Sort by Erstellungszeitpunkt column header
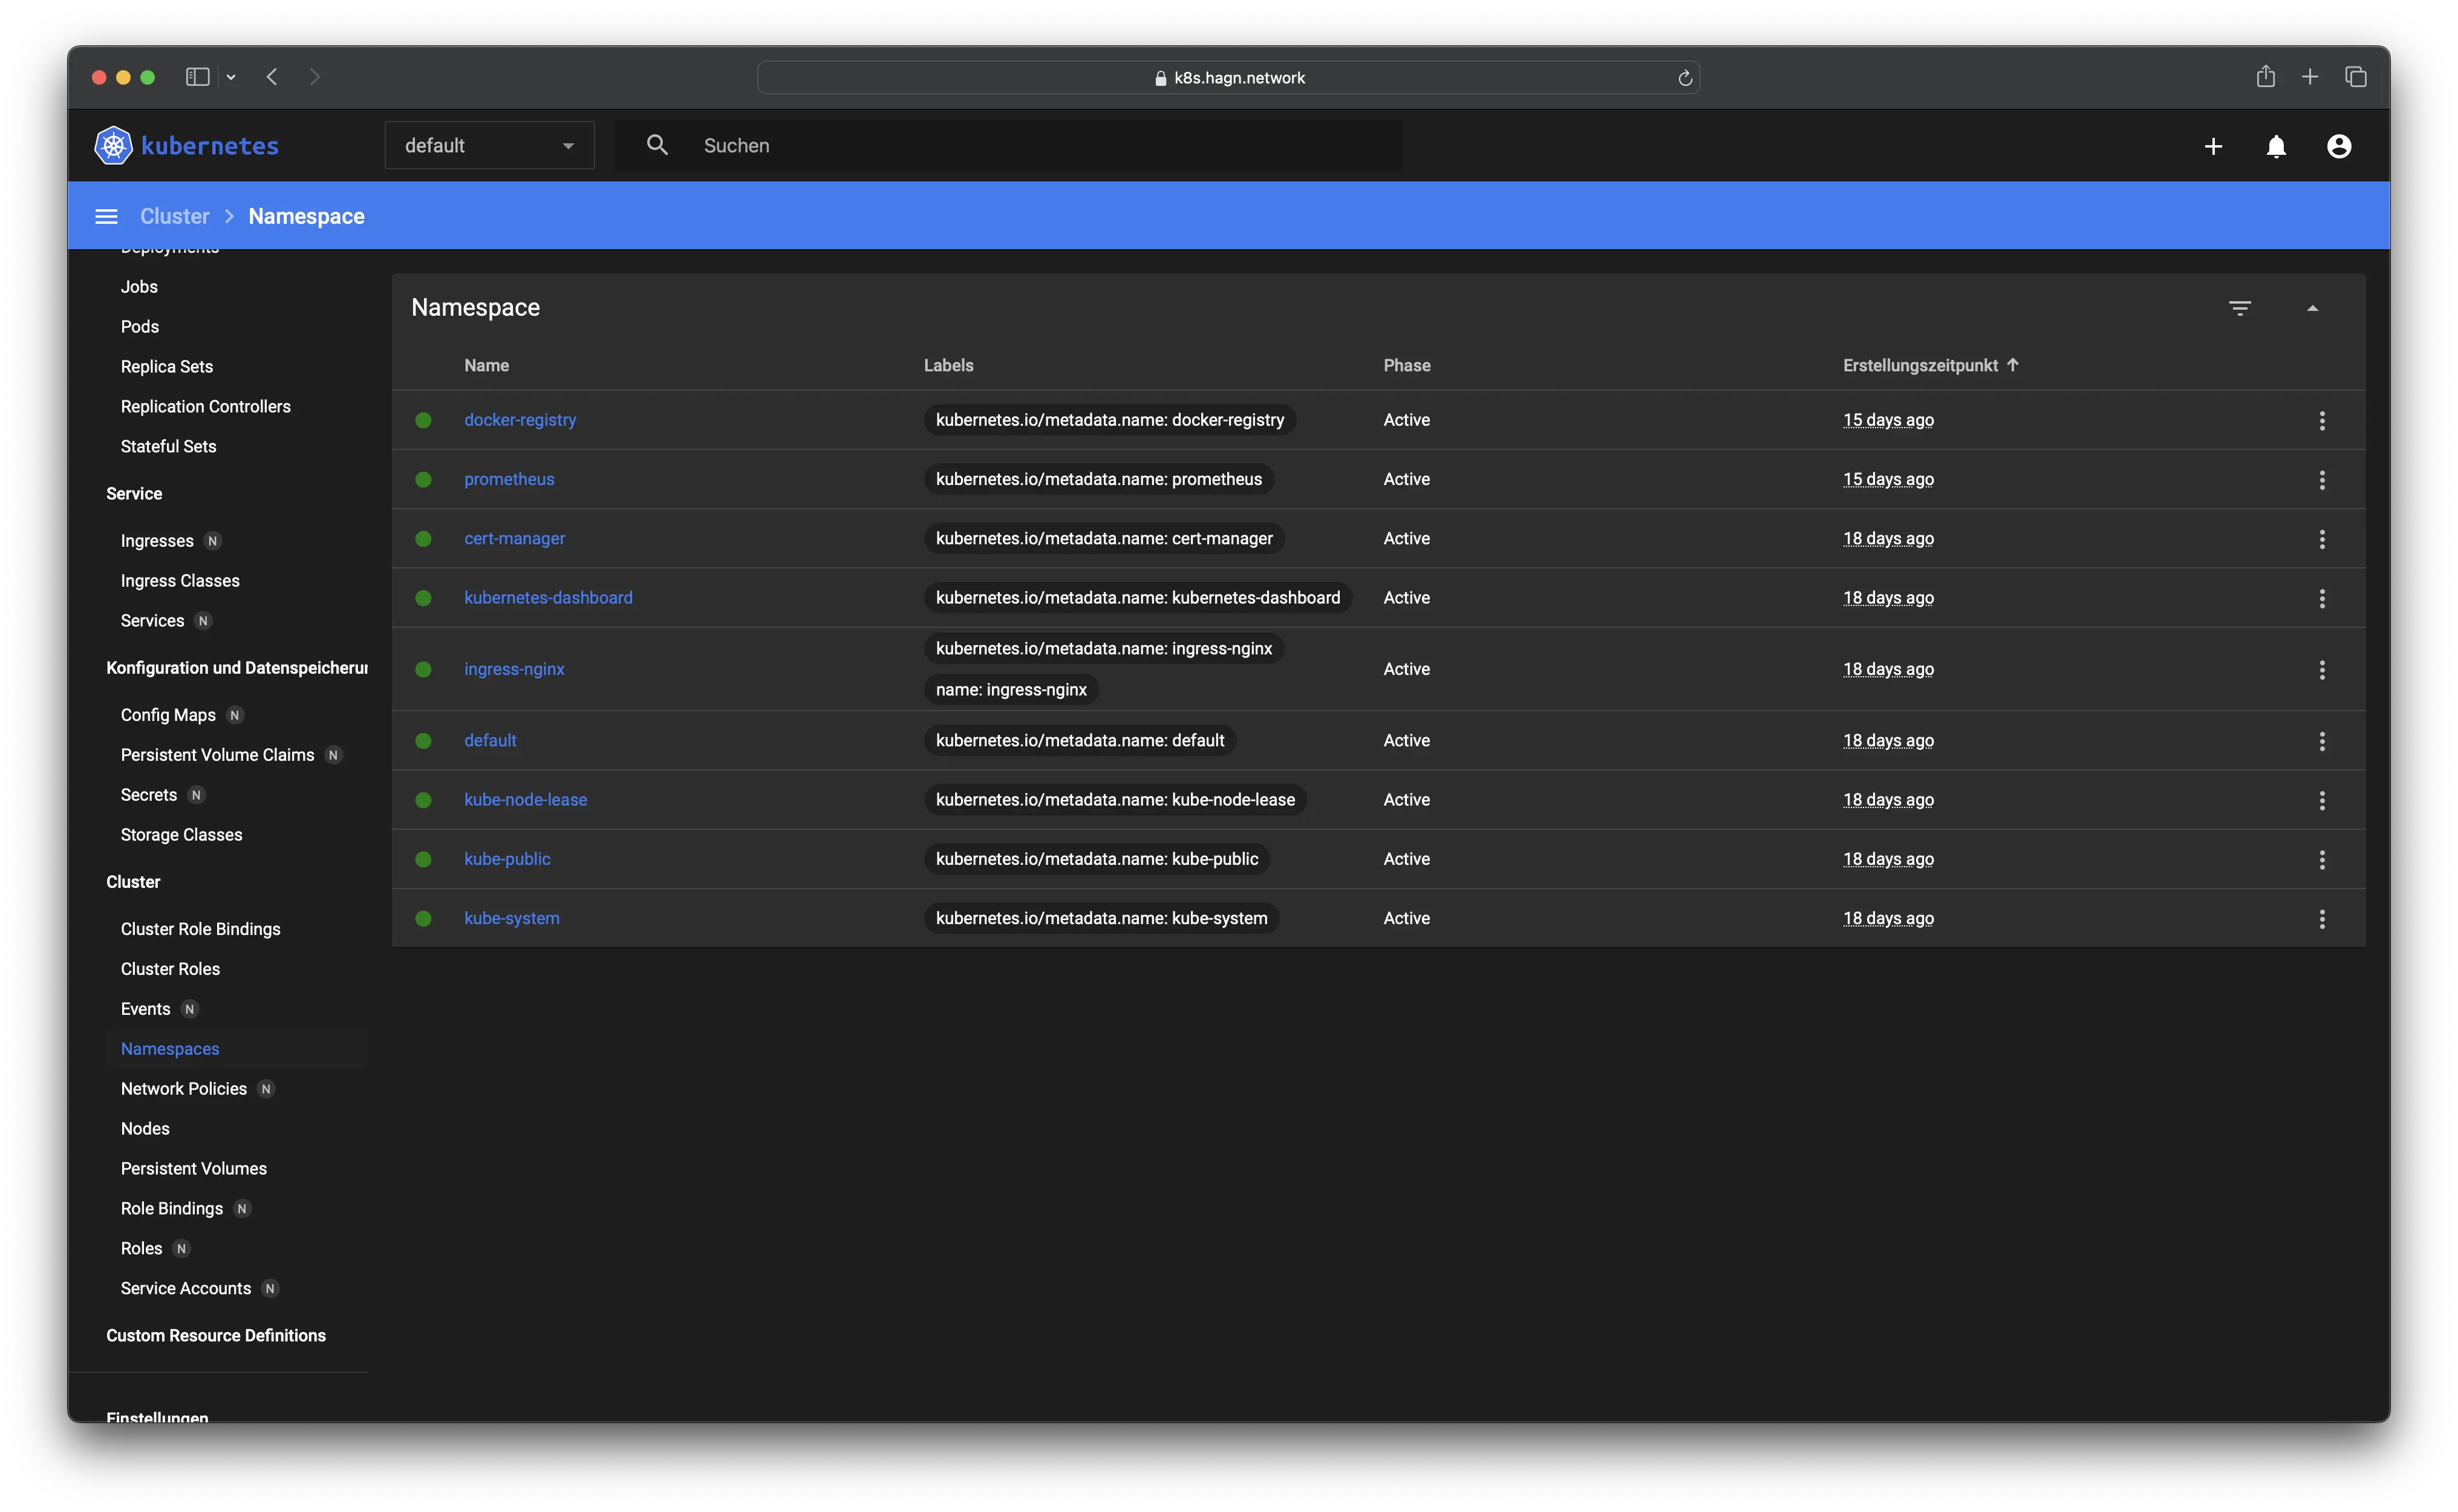 pyautogui.click(x=1921, y=366)
